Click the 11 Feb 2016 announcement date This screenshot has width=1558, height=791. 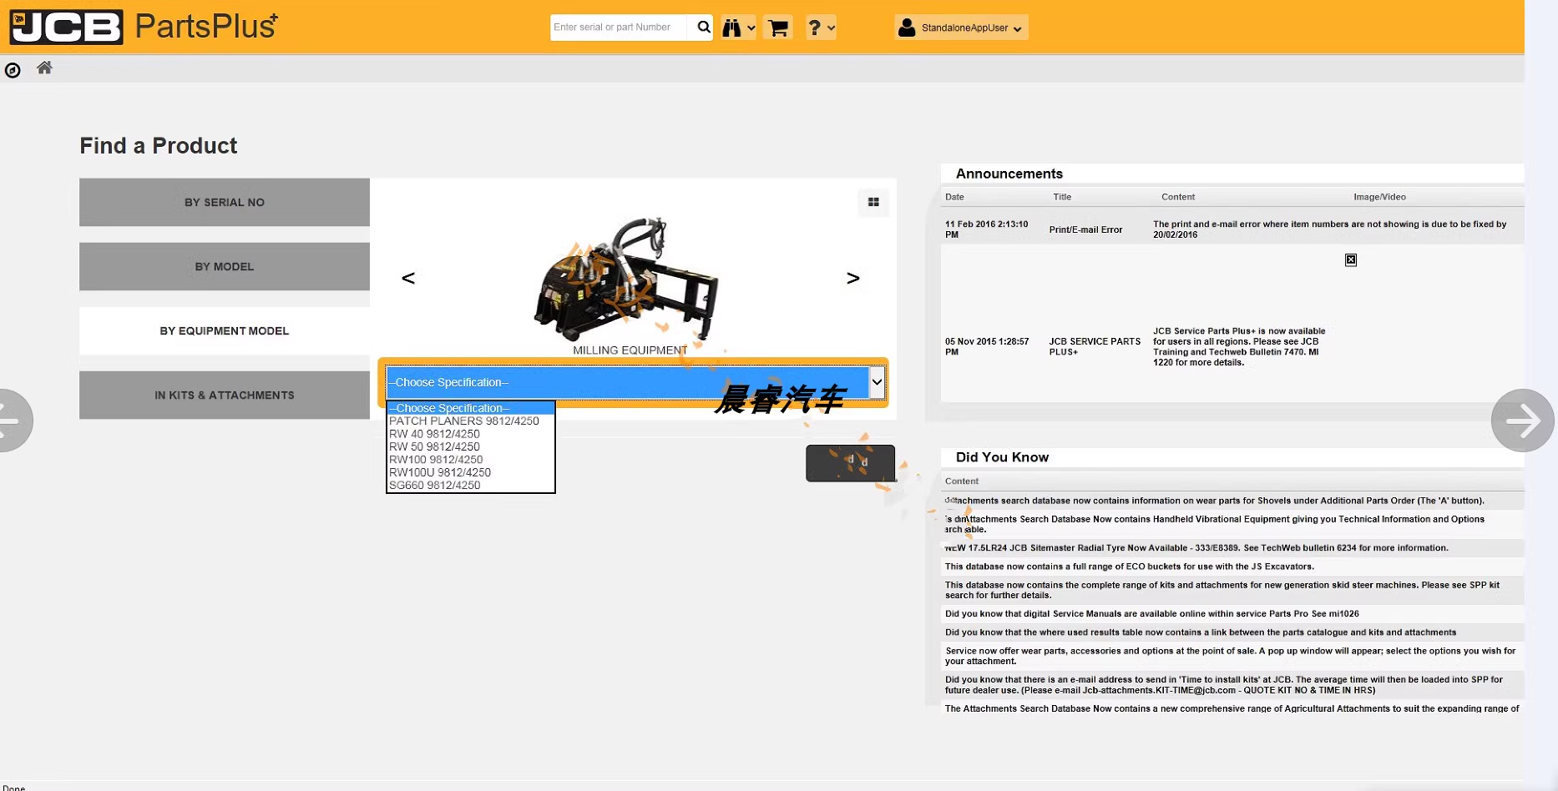(986, 229)
